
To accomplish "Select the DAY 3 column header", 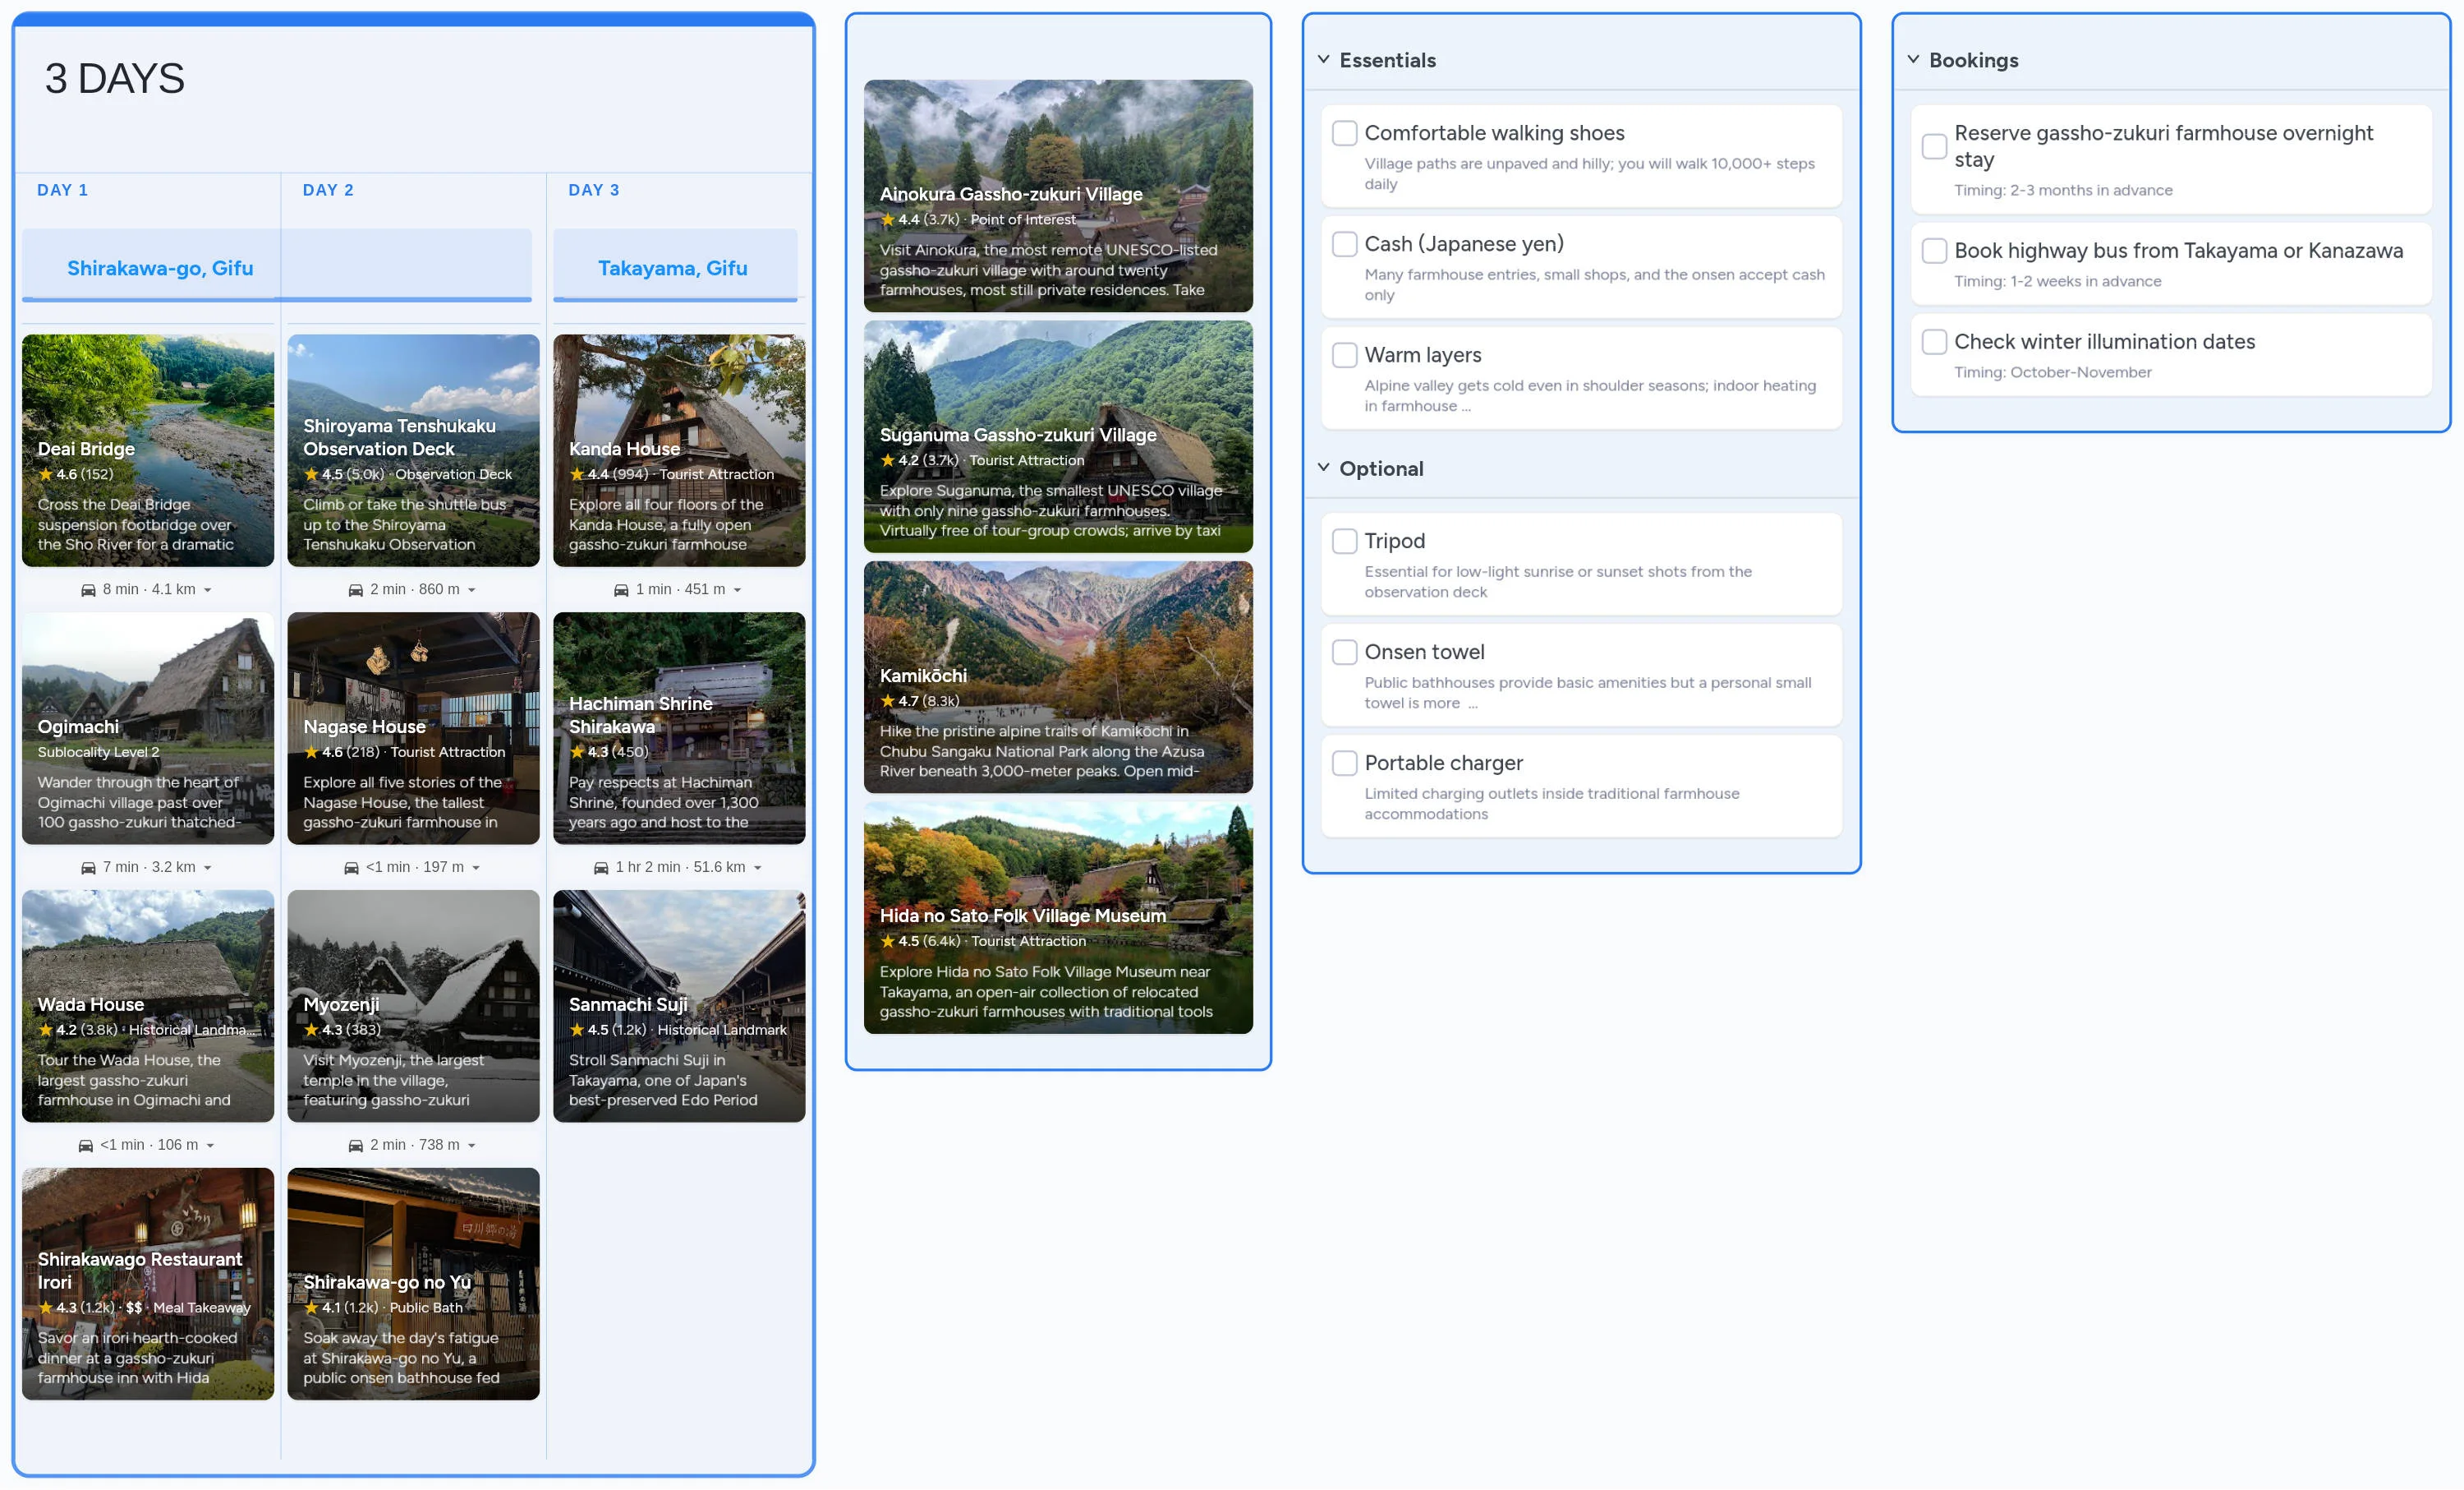I will pos(594,190).
